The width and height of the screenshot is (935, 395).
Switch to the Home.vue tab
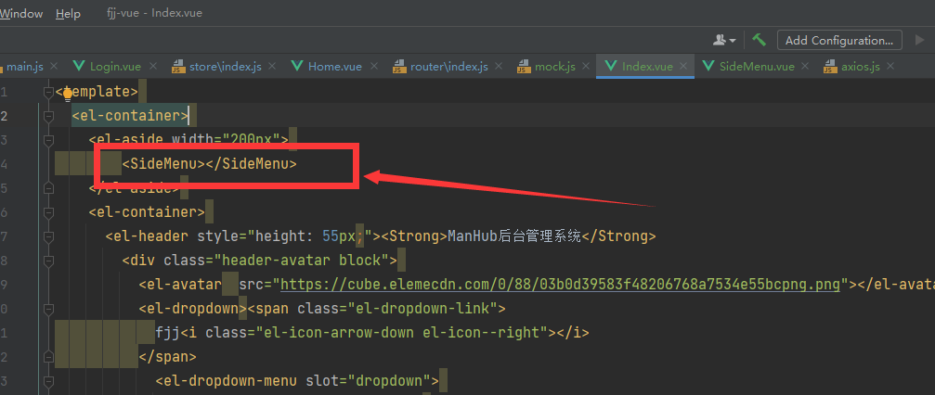tap(334, 66)
